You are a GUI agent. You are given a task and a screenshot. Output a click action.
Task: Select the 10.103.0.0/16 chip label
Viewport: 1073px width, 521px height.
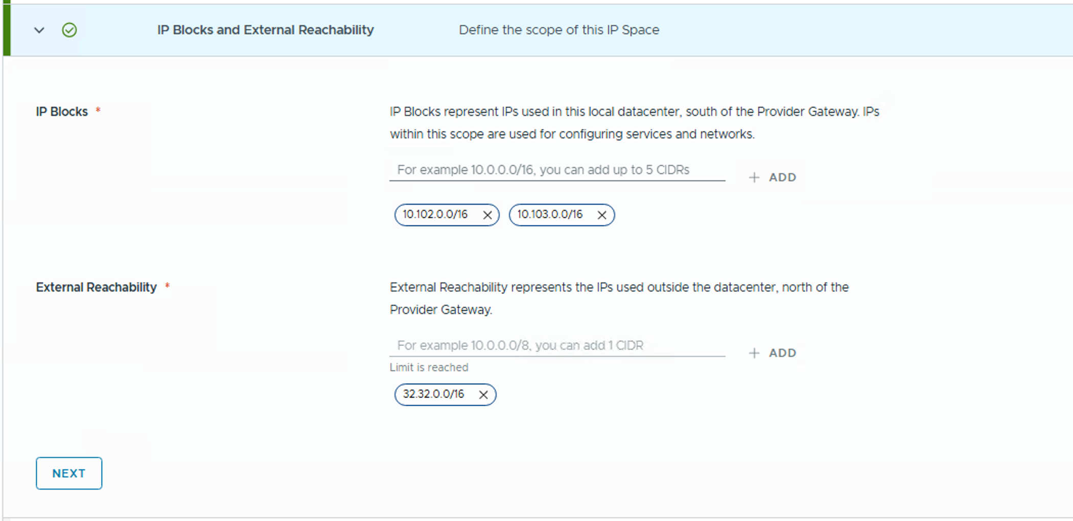point(550,215)
